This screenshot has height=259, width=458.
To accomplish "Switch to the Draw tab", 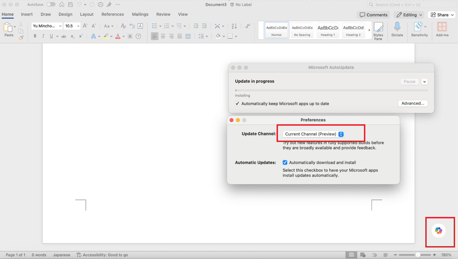I will 46,14.
